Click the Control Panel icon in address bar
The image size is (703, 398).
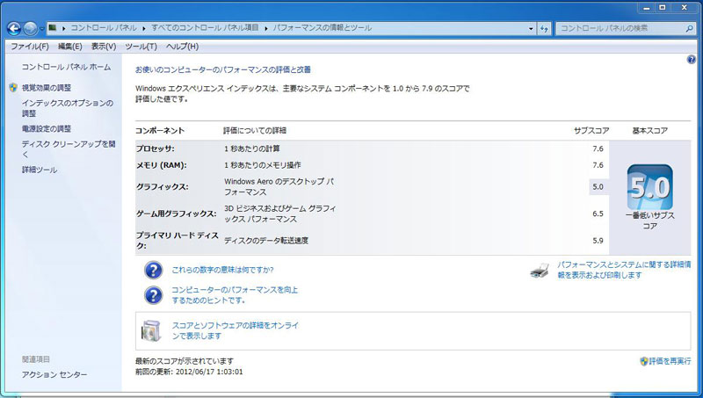[53, 28]
